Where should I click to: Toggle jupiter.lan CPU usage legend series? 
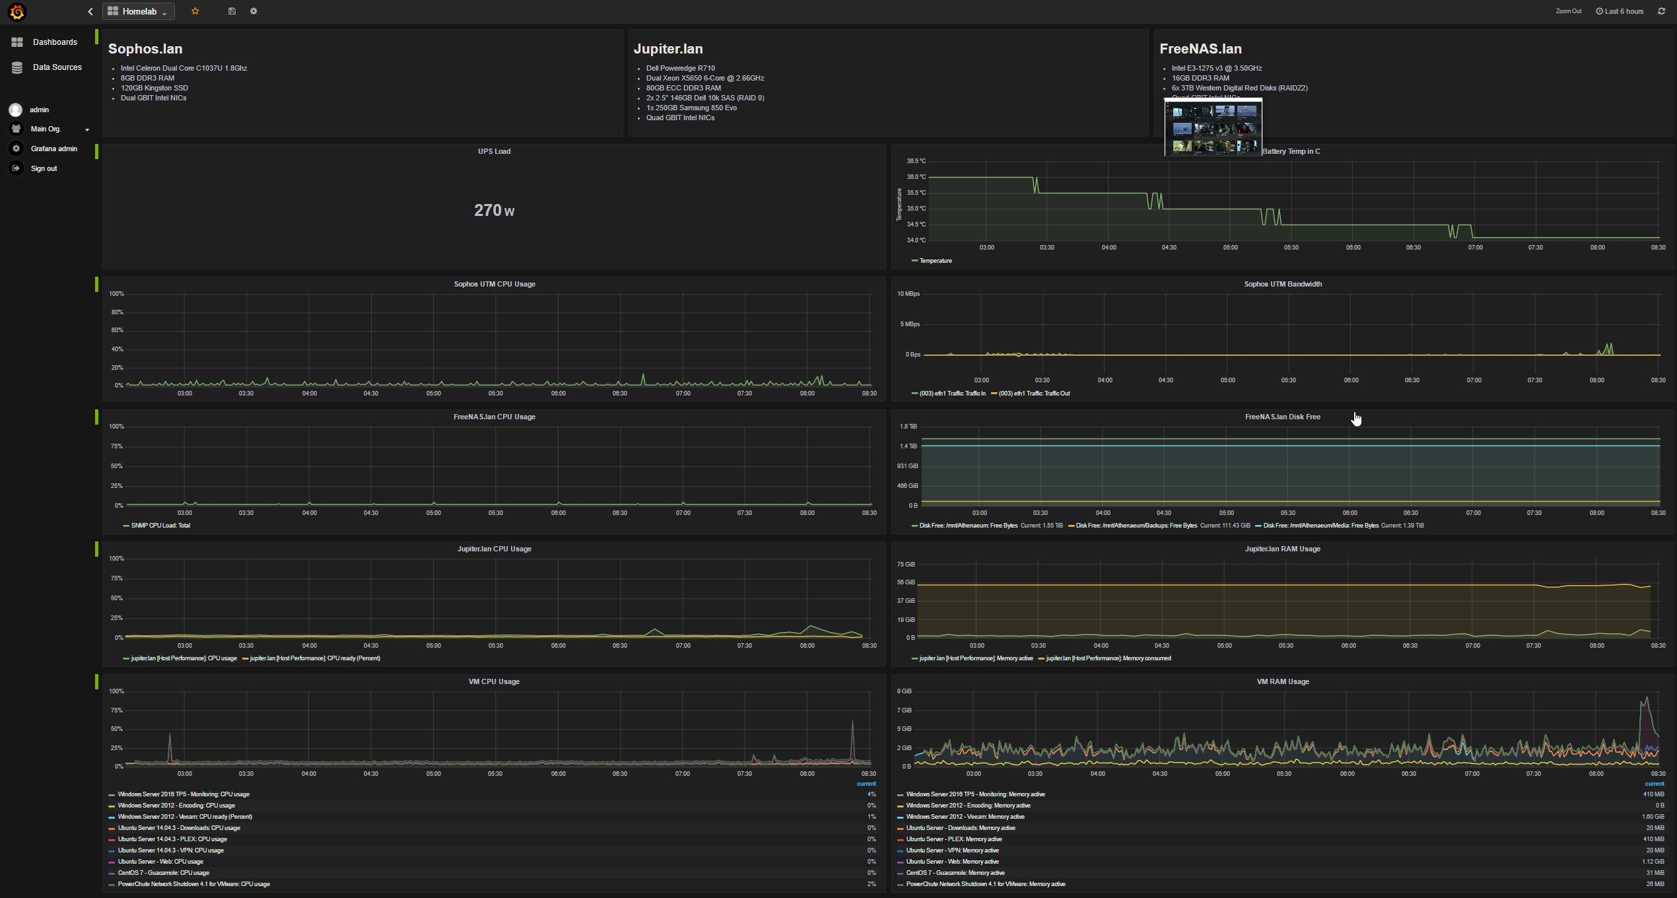pyautogui.click(x=184, y=658)
